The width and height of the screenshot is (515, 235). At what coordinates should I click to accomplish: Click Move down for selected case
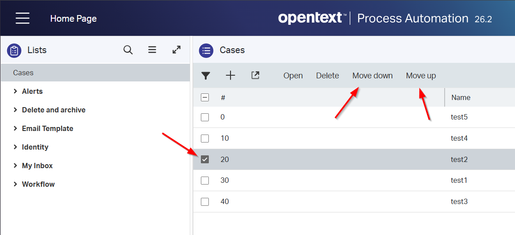pyautogui.click(x=373, y=76)
